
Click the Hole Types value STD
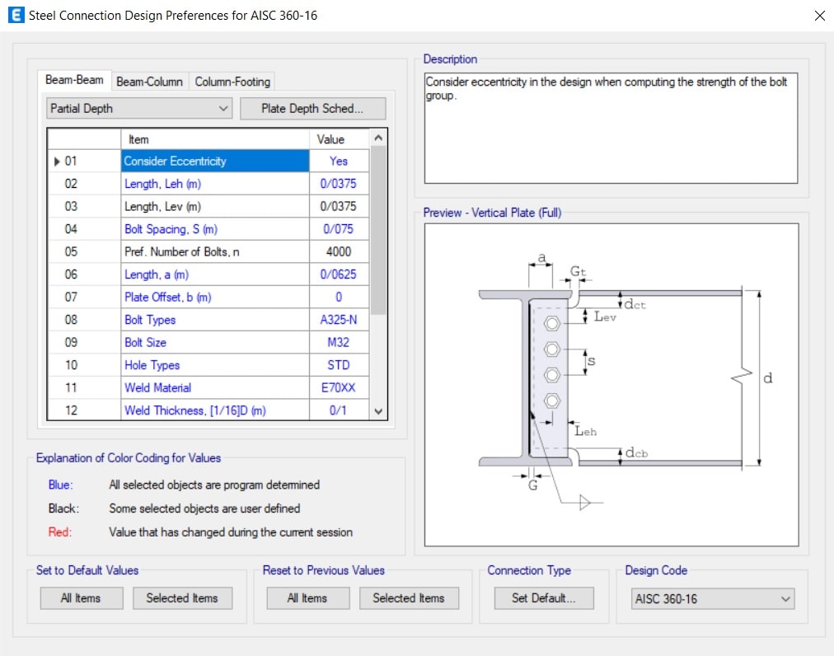pyautogui.click(x=339, y=365)
